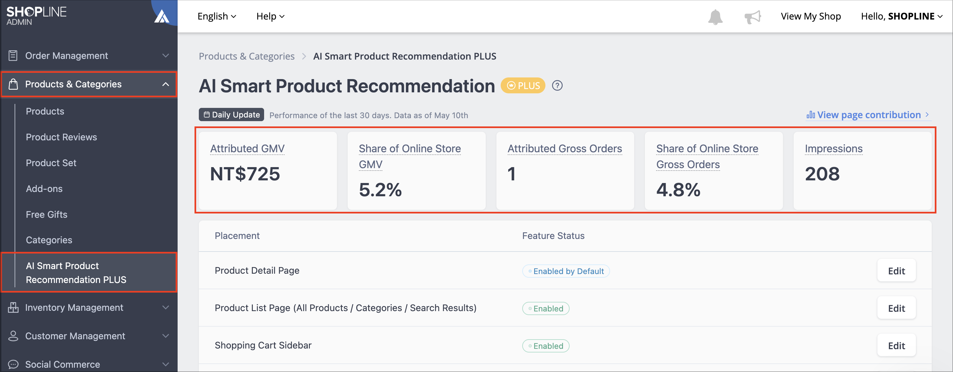Collapse the Products & Categories section chevron
Screen dimensions: 953x372
(166, 84)
